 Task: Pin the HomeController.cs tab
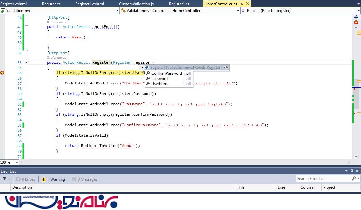point(242,4)
